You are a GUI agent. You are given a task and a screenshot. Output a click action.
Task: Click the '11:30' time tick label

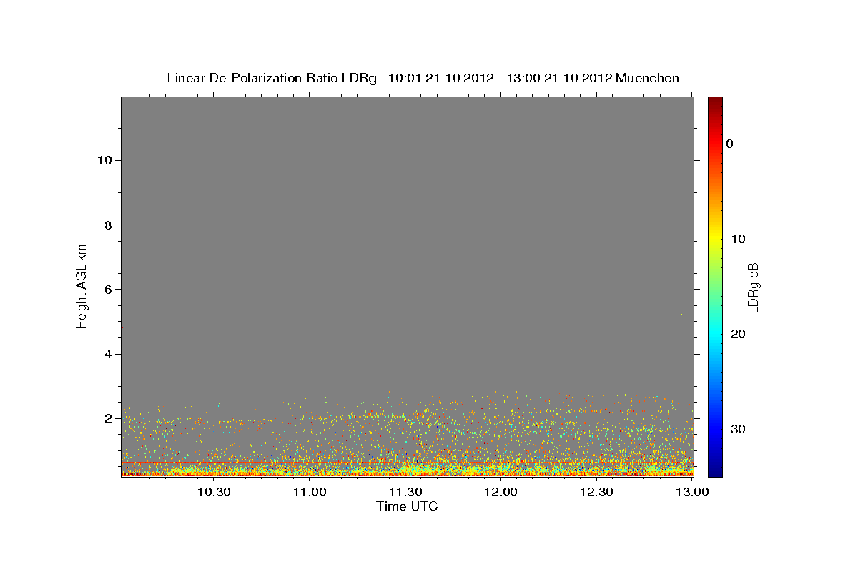(405, 492)
